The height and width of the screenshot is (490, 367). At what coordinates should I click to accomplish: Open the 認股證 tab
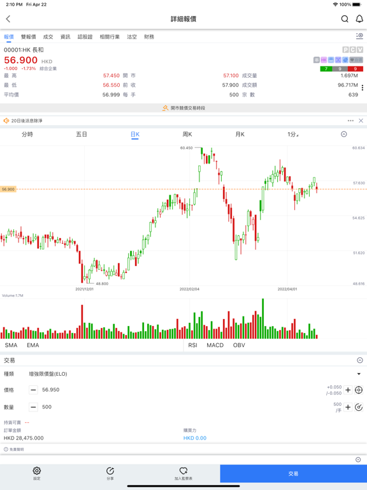pos(85,37)
